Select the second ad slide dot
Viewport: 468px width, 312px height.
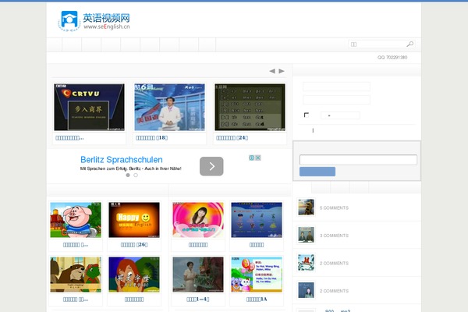tap(136, 175)
